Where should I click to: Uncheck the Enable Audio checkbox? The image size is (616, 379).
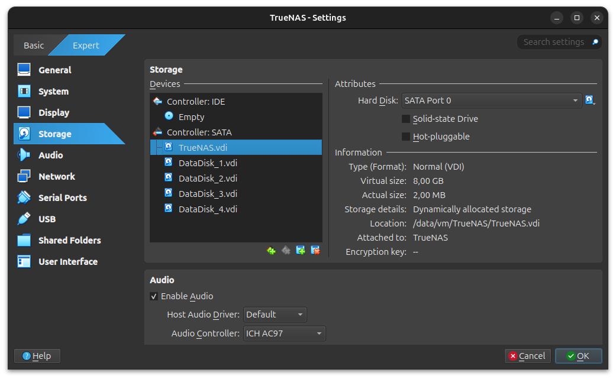coord(154,296)
